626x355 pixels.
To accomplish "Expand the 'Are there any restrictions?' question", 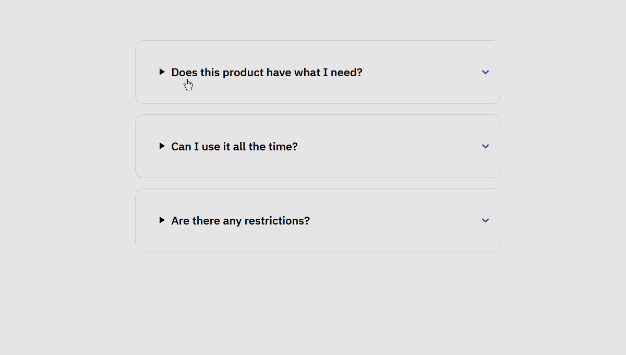I will [x=240, y=221].
